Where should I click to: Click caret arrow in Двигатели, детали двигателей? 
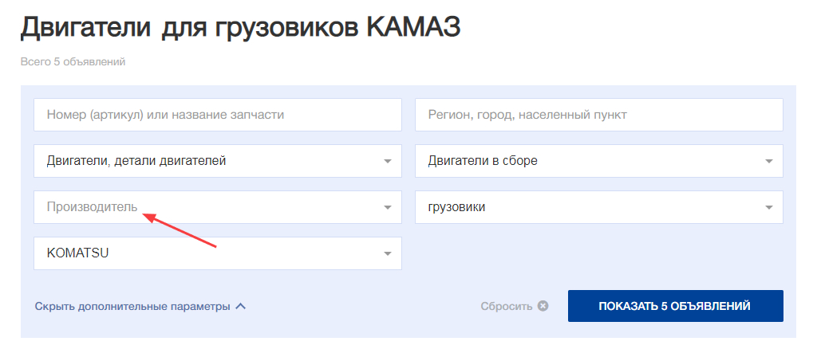pos(387,161)
